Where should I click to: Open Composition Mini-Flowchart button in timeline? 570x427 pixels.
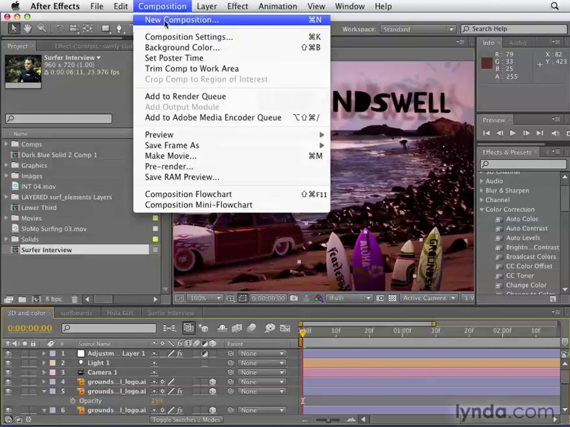point(169,328)
